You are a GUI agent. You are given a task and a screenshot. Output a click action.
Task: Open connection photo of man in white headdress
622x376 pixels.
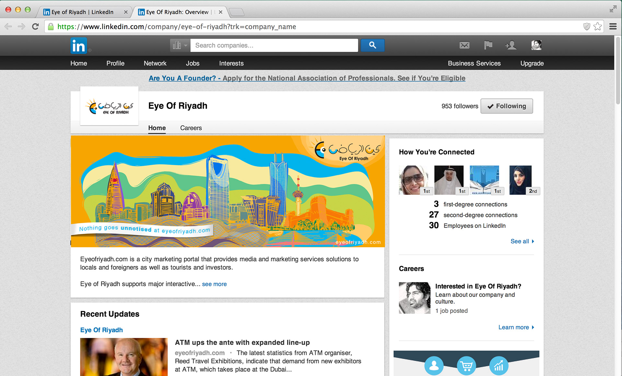[449, 180]
